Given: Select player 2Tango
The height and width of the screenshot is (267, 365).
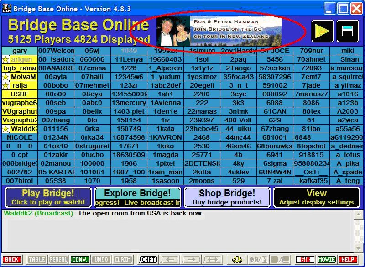Looking at the screenshot, I should coord(238,68).
